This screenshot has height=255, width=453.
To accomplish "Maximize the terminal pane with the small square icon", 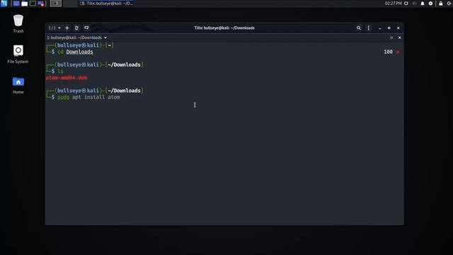I will coord(391,38).
